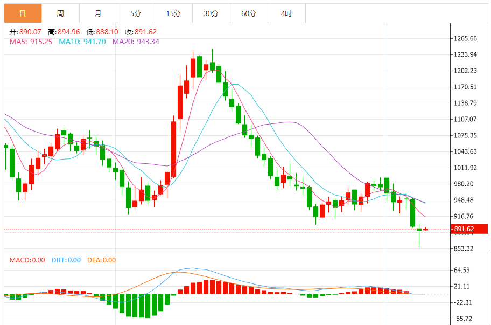Click the MA20: 943.34 indicator label
This screenshot has height=325, width=491.
(x=136, y=42)
